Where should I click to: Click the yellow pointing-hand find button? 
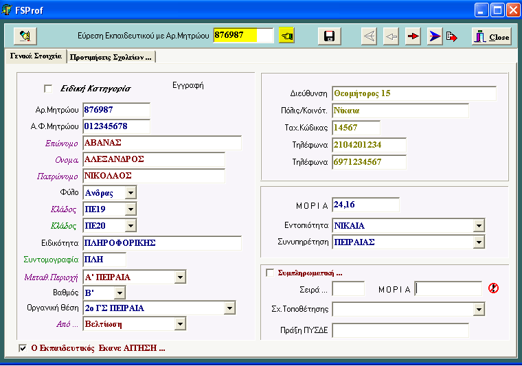pyautogui.click(x=286, y=36)
